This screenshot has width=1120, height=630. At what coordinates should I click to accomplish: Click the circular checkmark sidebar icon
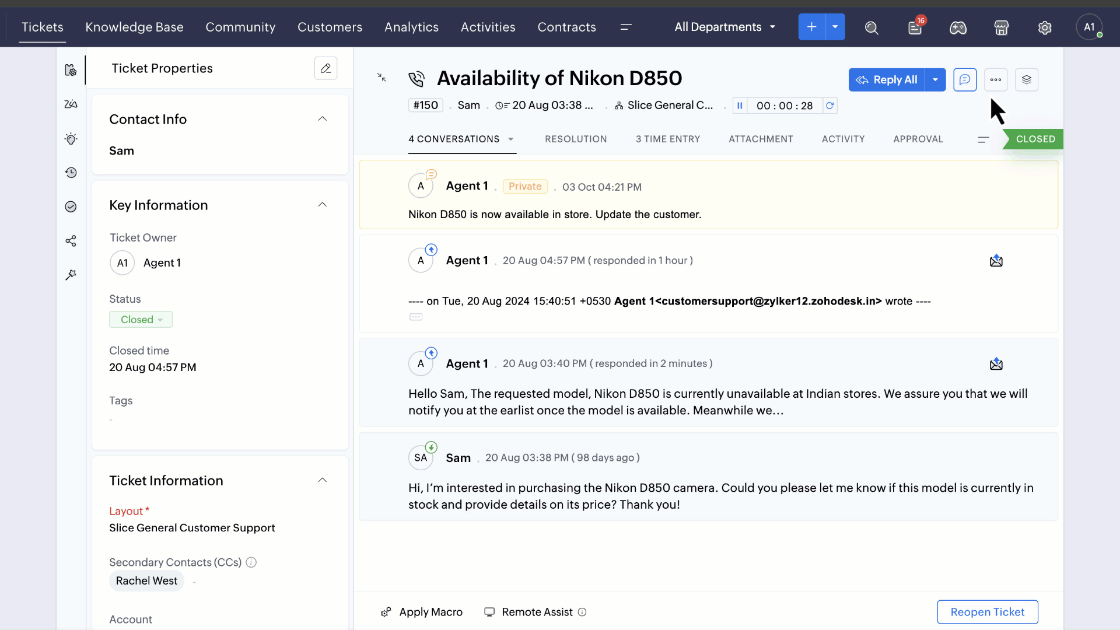pos(71,206)
